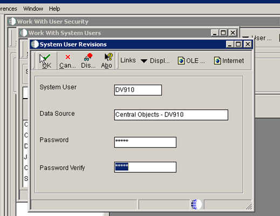Click the Display Errors (Dis...) toolbar icon
Viewport: 280px width, 216px height.
88,61
